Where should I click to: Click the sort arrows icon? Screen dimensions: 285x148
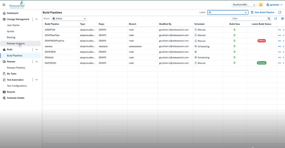[276, 19]
